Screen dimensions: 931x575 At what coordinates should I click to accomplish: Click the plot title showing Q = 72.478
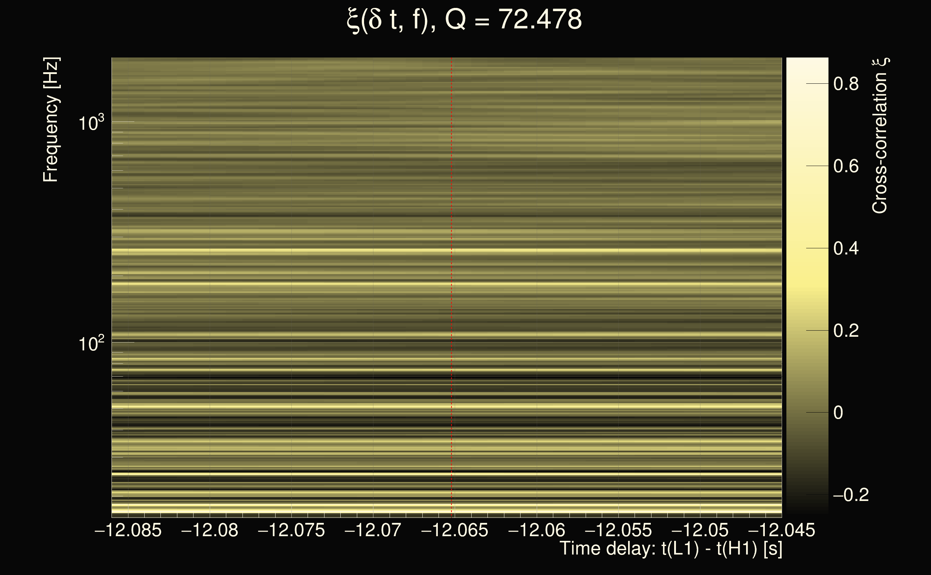point(464,20)
